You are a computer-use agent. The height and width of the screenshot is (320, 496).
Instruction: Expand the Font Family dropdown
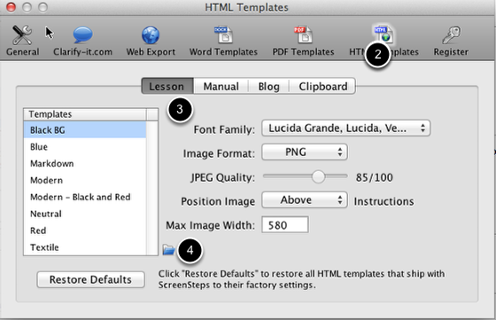pos(345,129)
